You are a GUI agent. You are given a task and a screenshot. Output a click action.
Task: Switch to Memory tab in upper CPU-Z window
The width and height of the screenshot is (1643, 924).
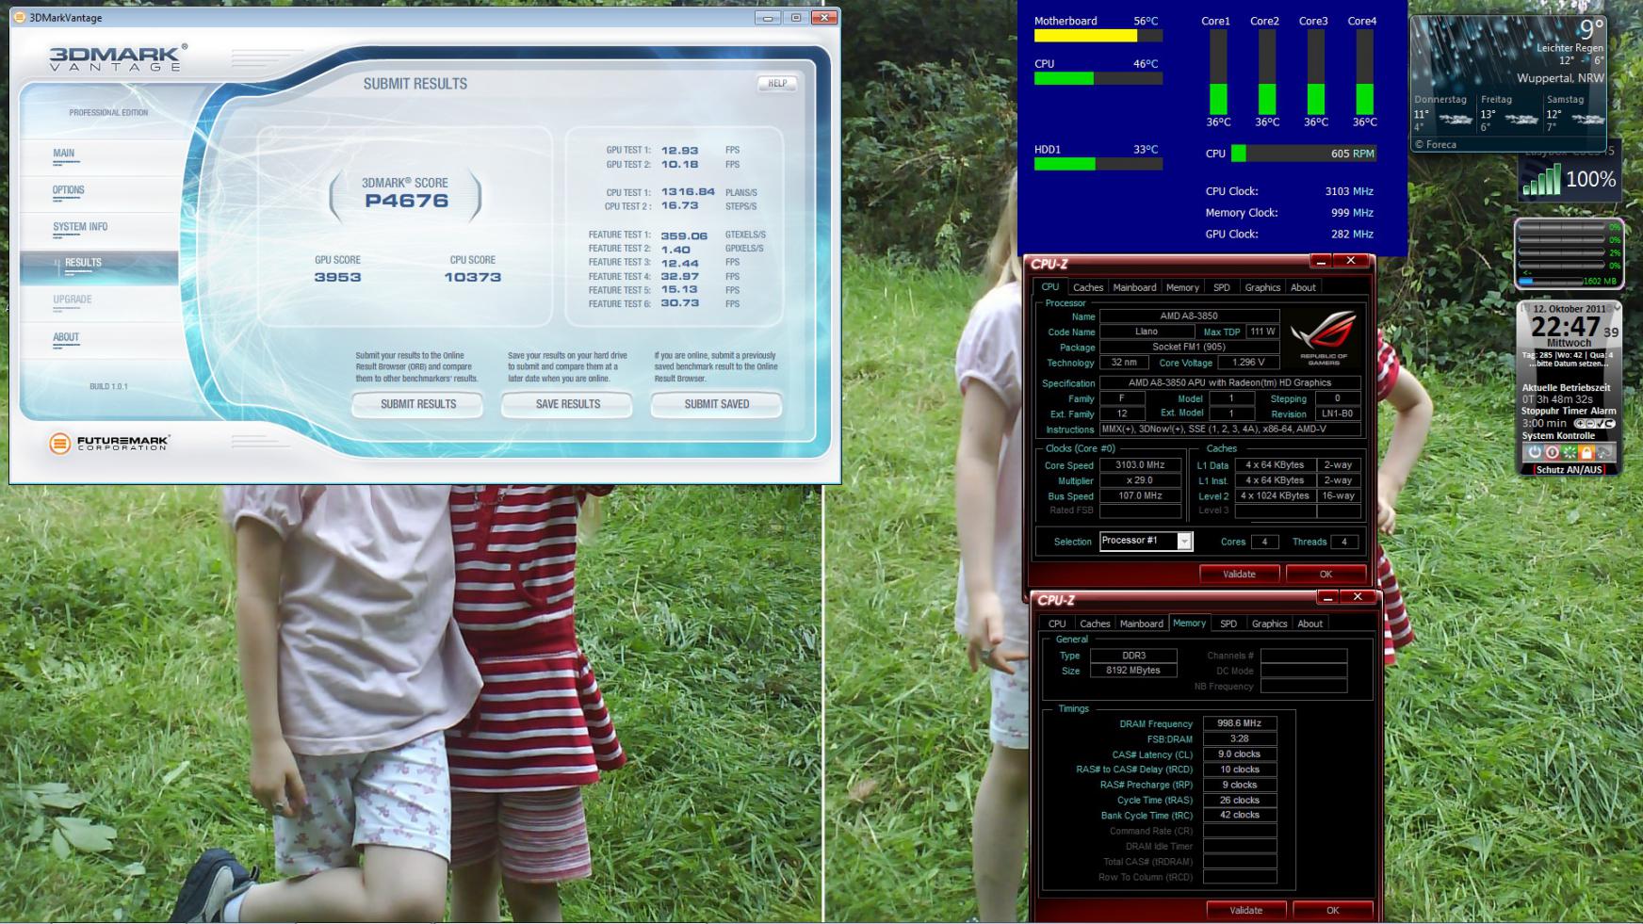coord(1182,287)
